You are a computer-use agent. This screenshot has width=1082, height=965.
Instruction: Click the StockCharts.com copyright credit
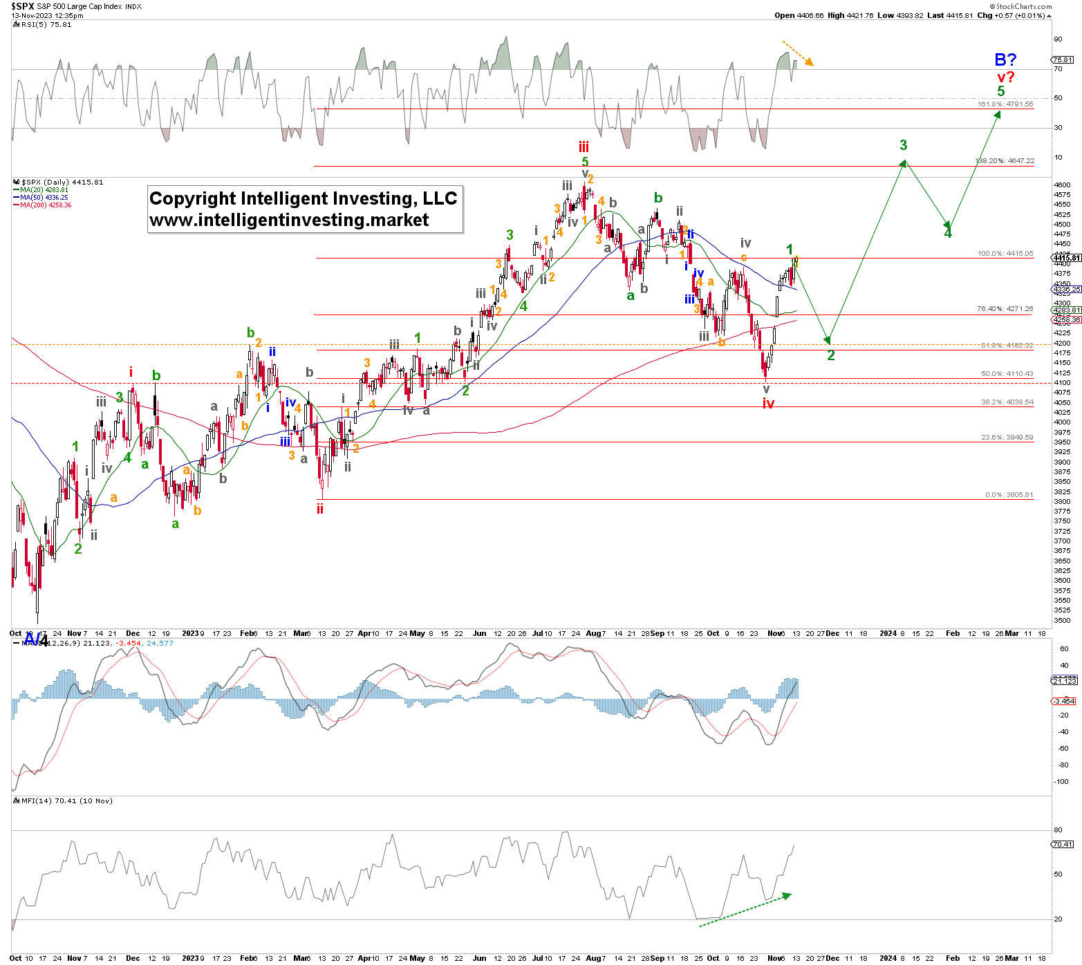tap(1022, 6)
